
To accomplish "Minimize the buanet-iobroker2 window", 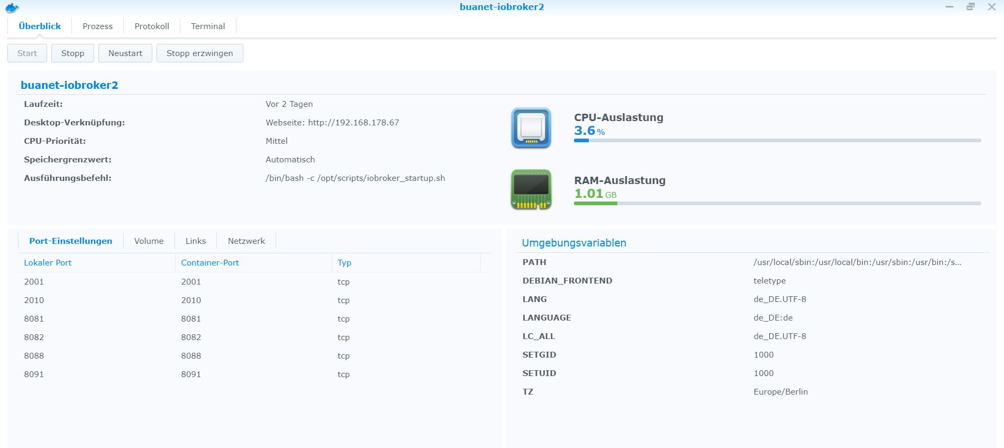I will [x=950, y=7].
